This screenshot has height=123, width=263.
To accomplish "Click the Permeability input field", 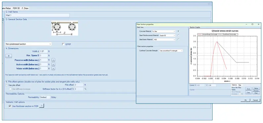I will pos(45,97).
